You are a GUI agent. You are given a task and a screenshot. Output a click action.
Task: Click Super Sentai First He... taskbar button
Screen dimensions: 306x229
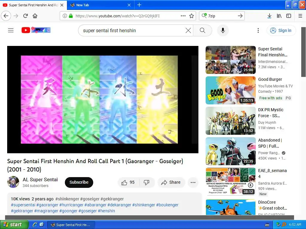[71, 225]
